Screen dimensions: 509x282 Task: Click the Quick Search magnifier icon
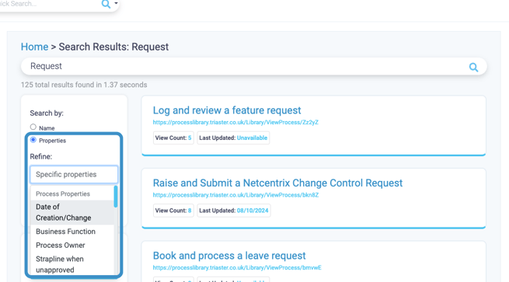coord(106,4)
